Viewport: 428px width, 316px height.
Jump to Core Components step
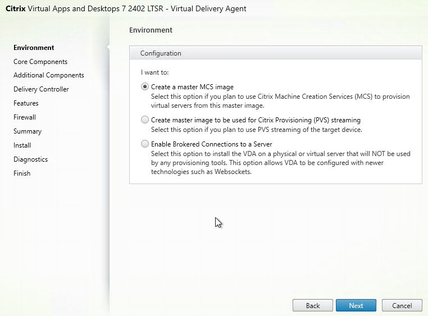coord(40,62)
